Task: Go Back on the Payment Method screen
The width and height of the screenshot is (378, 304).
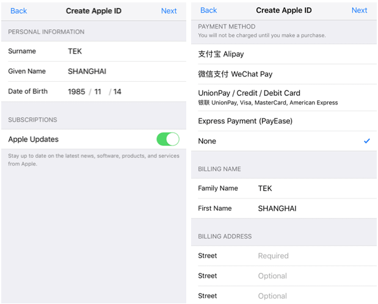Action: (x=208, y=10)
